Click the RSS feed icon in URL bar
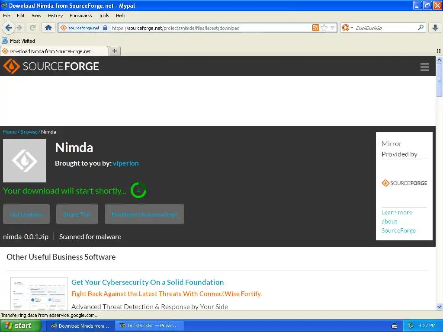443x332 pixels. pyautogui.click(x=315, y=28)
